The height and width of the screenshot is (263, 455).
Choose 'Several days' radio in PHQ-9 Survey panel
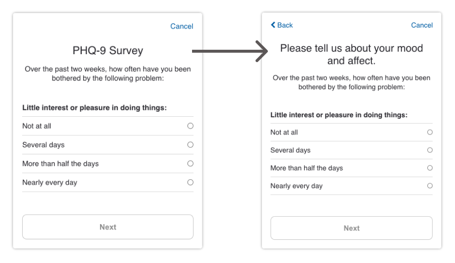tap(190, 145)
